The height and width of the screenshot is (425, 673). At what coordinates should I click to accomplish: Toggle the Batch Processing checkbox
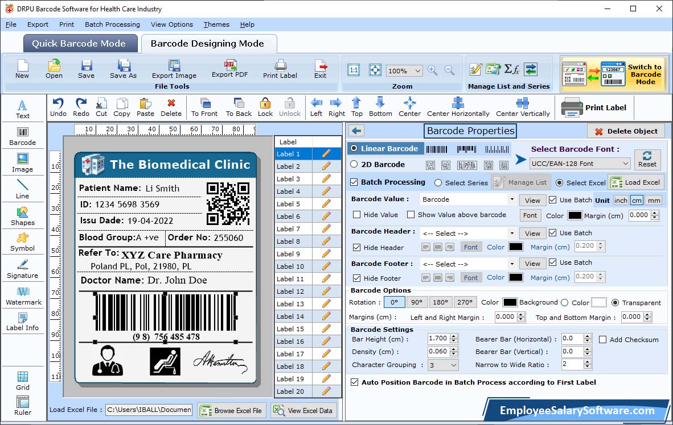[x=354, y=182]
